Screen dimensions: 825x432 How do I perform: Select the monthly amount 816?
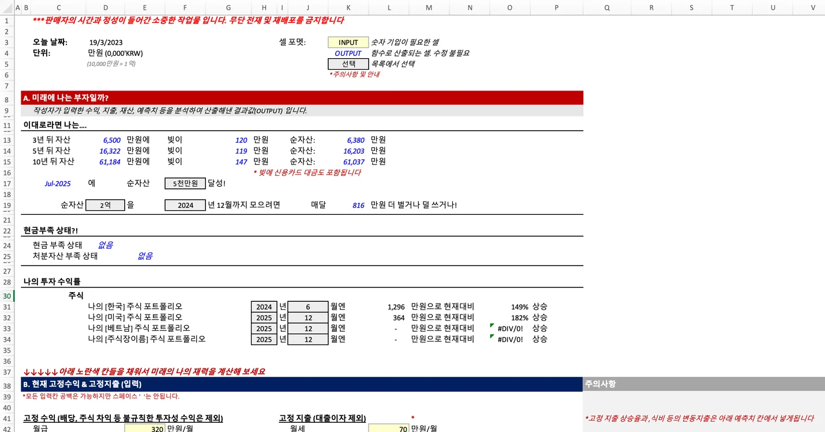[x=358, y=205]
